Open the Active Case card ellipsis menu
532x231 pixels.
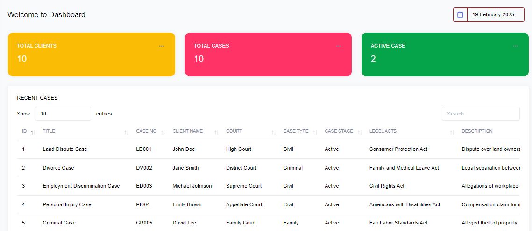(x=516, y=46)
